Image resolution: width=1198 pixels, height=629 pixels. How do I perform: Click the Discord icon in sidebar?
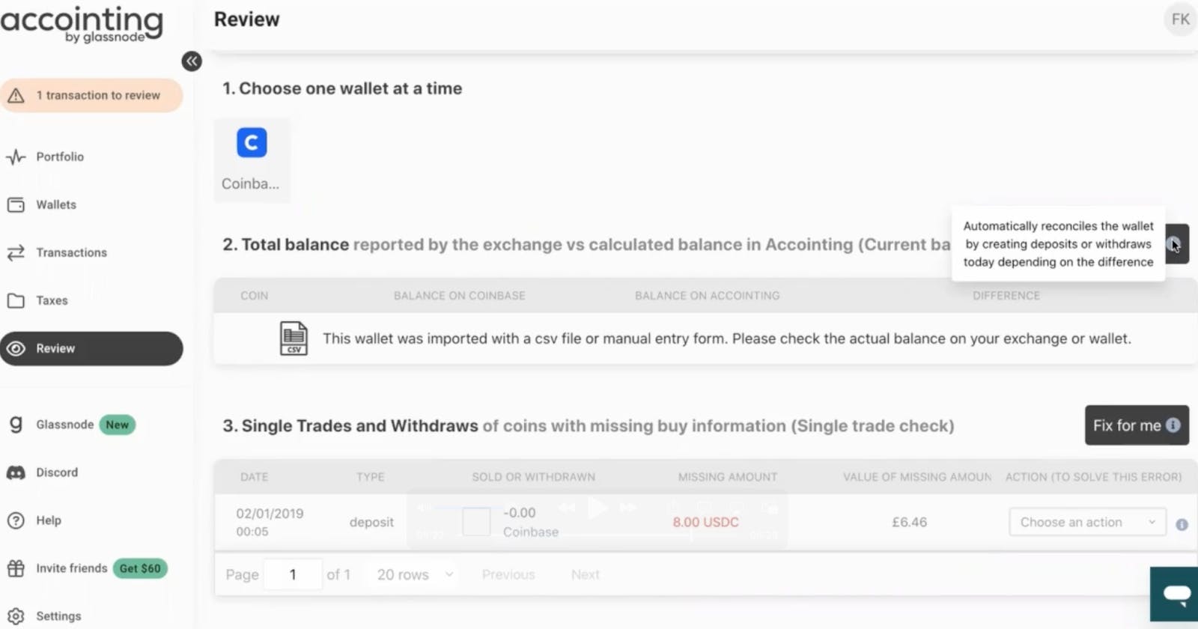(16, 472)
